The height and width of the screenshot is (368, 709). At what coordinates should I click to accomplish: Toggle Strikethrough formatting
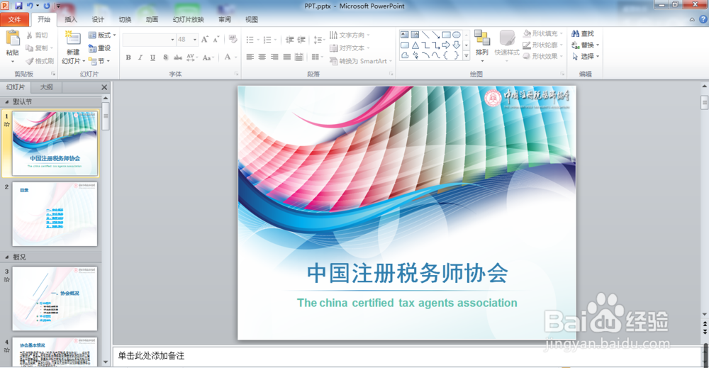(178, 57)
